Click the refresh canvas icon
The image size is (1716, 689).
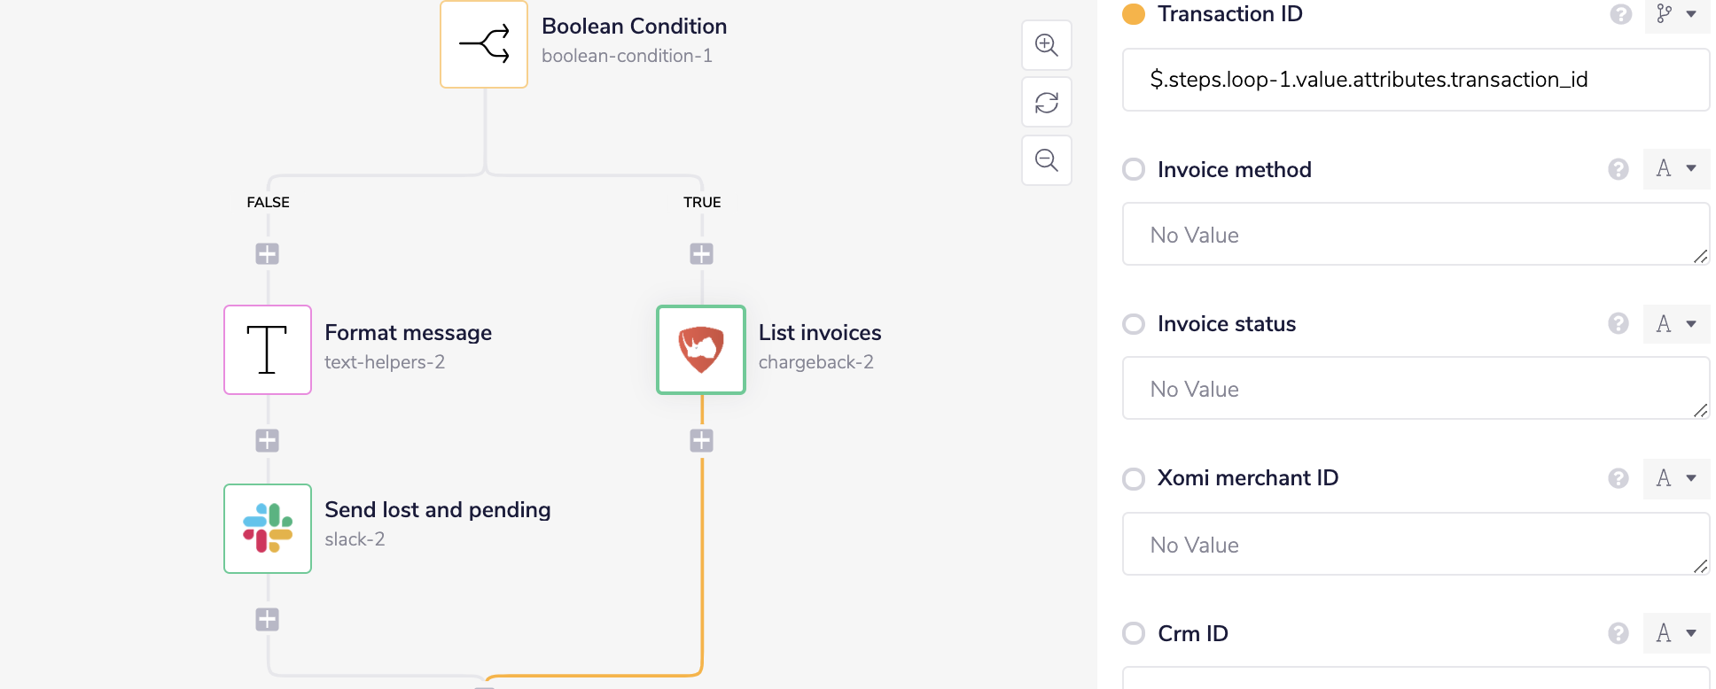[x=1047, y=103]
